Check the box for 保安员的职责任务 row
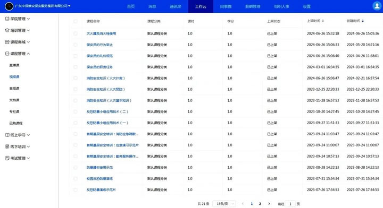Viewport: 383px width, 208px height. [75, 67]
